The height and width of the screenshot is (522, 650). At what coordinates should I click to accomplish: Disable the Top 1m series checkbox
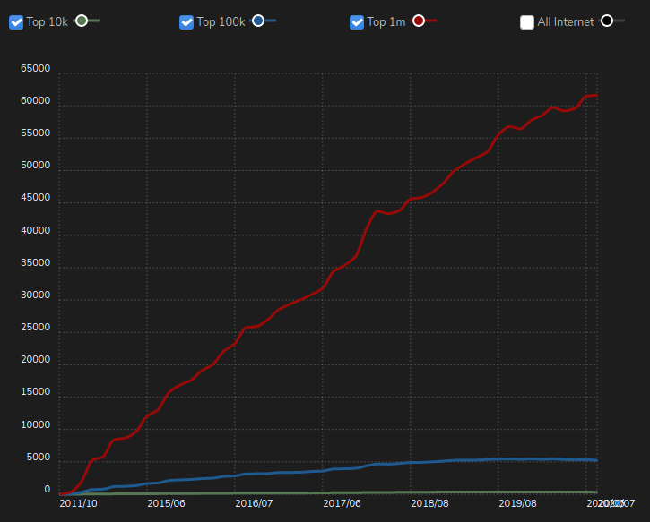point(357,22)
